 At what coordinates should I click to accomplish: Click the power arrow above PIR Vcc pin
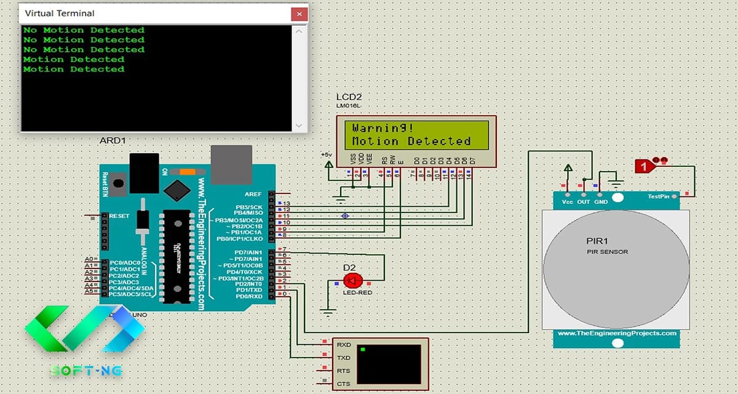pyautogui.click(x=568, y=167)
